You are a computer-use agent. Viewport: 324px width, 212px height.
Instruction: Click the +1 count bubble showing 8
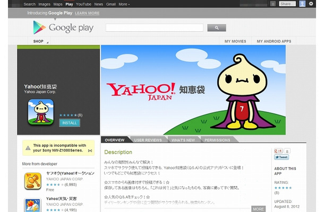coord(287,151)
